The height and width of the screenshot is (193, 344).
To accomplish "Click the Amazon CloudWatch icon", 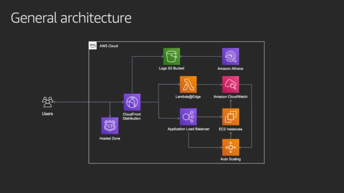I will click(x=231, y=85).
